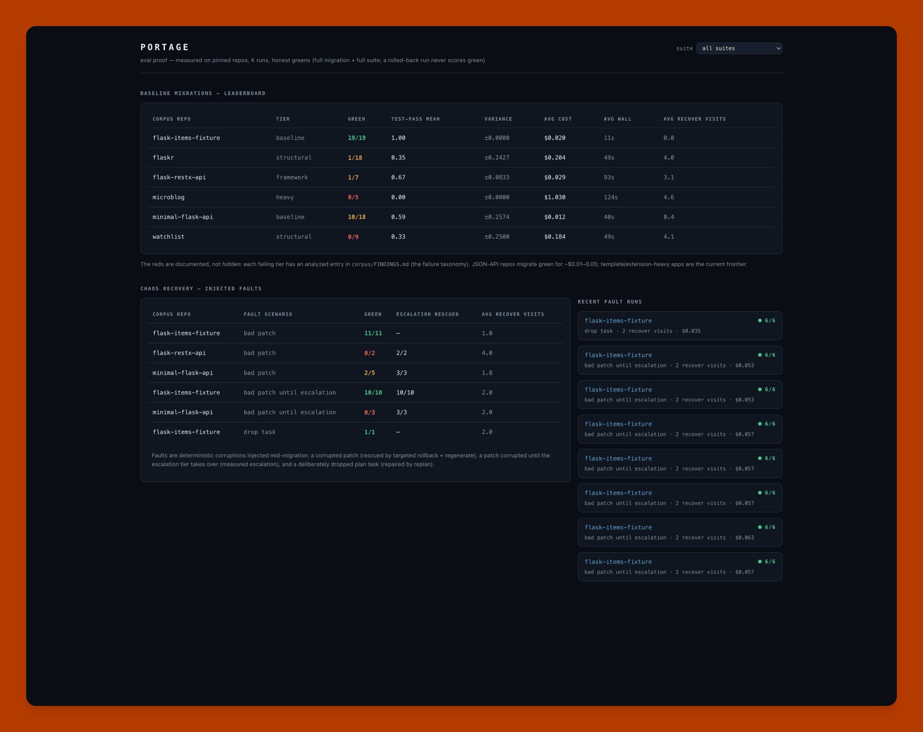
Task: Open the all suites dropdown
Action: point(739,48)
